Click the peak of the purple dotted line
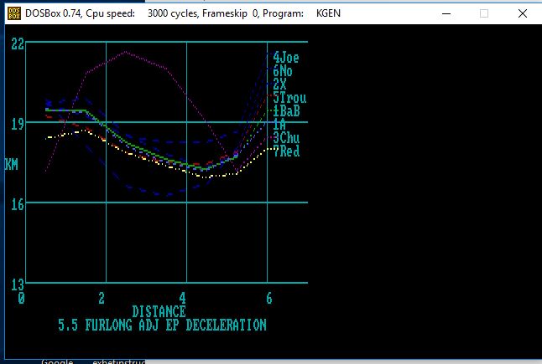 pyautogui.click(x=125, y=52)
